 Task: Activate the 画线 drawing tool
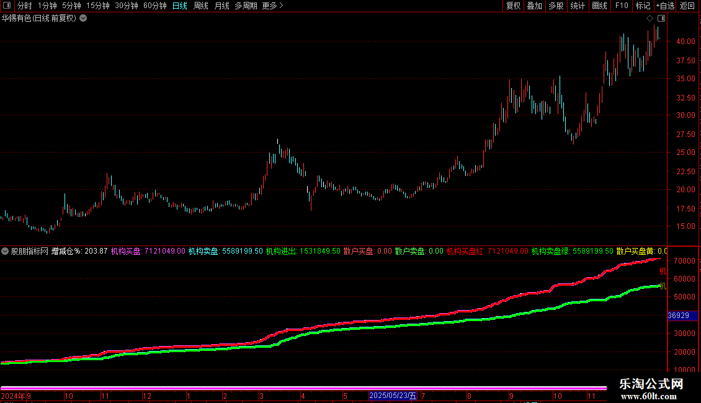point(599,6)
